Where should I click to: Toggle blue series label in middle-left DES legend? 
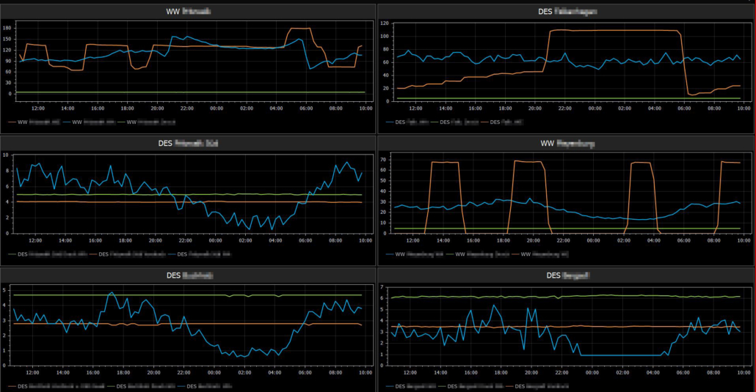point(206,254)
